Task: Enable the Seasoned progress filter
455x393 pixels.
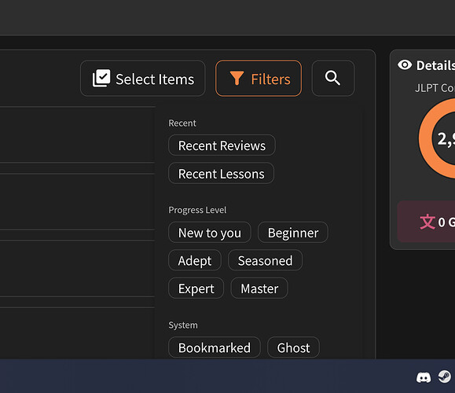Action: pos(265,260)
